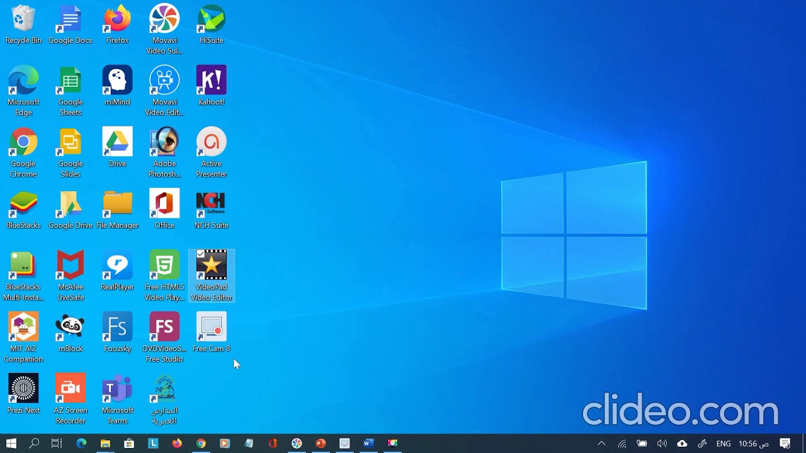Select the AZ Screen Recorder desktop shortcut
This screenshot has height=453, width=806.
pyautogui.click(x=70, y=399)
